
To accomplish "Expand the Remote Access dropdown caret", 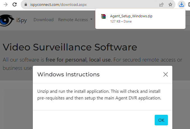I will (91, 19).
